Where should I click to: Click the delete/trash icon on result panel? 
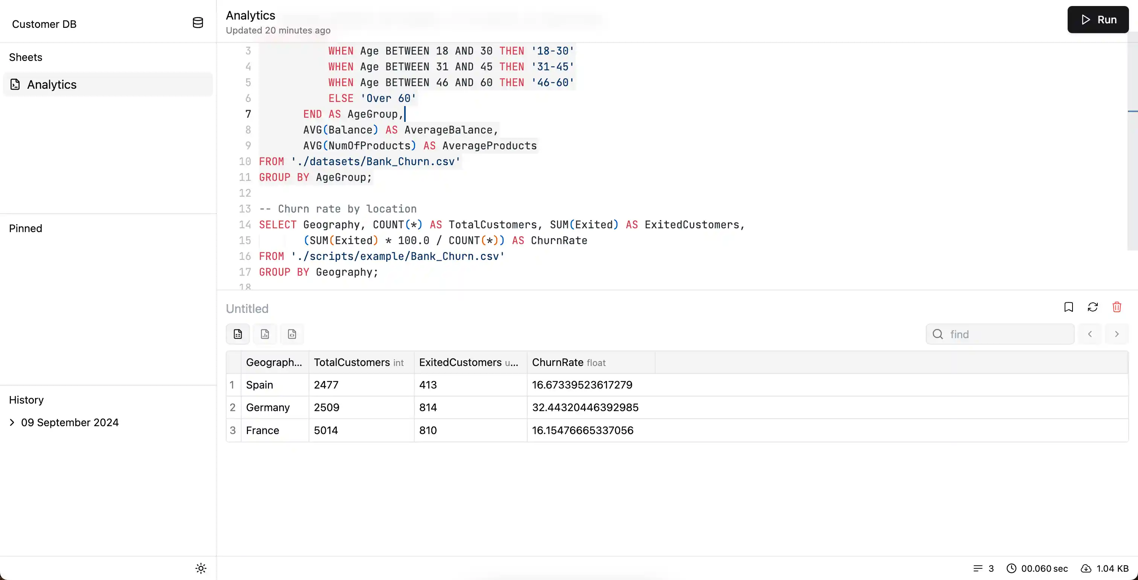(x=1118, y=308)
